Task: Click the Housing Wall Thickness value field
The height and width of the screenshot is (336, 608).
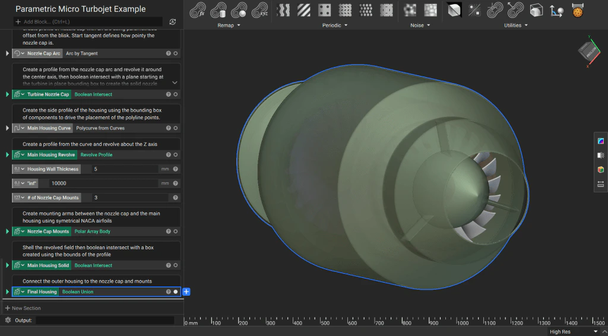Action: (125, 169)
